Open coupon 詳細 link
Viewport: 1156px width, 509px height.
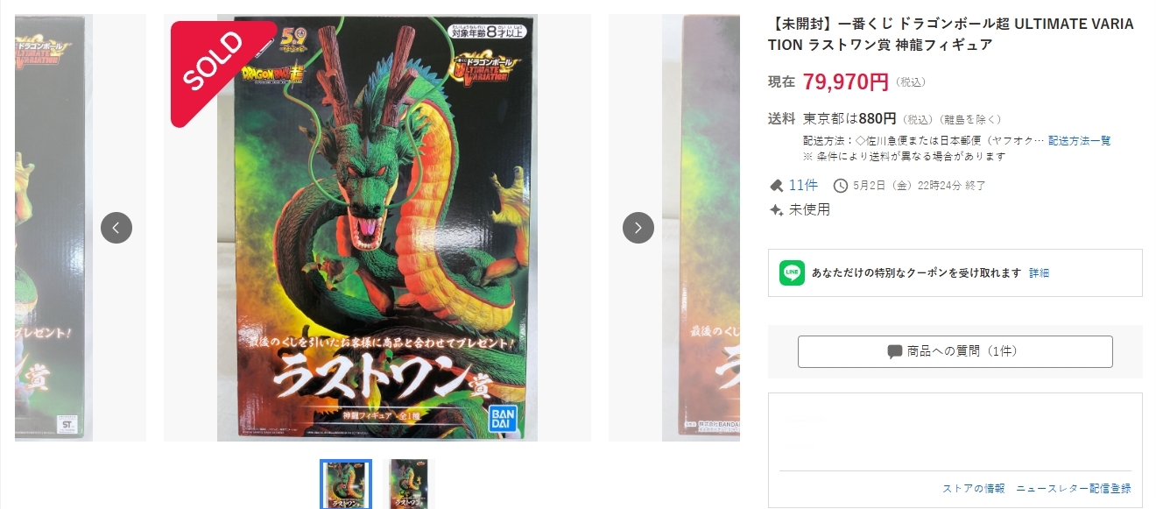coord(1039,273)
